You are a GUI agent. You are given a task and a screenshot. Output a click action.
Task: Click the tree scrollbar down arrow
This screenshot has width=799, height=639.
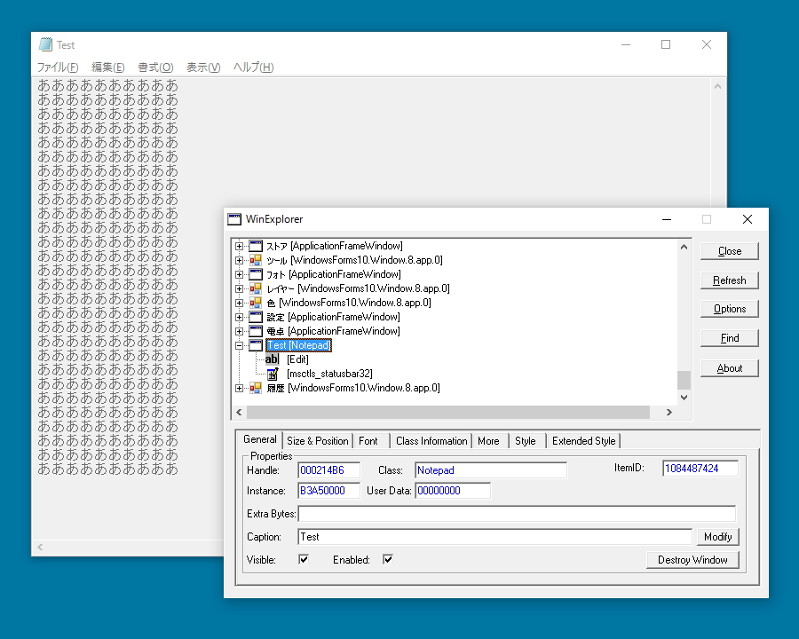pos(684,398)
